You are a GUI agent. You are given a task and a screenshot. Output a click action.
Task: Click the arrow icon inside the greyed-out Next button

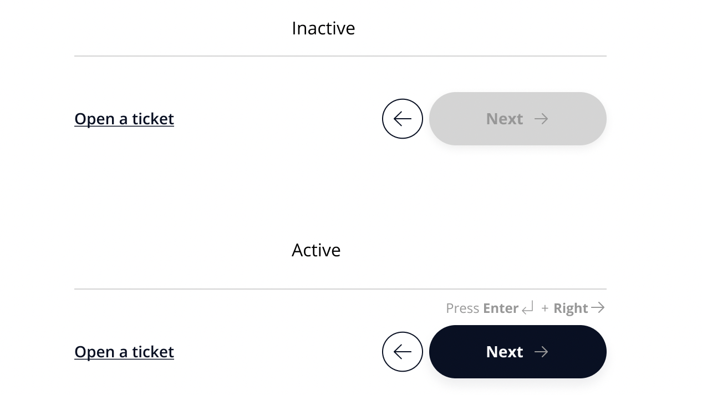[x=541, y=119]
